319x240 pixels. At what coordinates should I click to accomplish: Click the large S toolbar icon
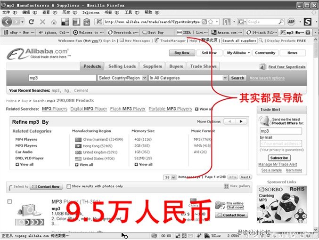[x=307, y=22]
